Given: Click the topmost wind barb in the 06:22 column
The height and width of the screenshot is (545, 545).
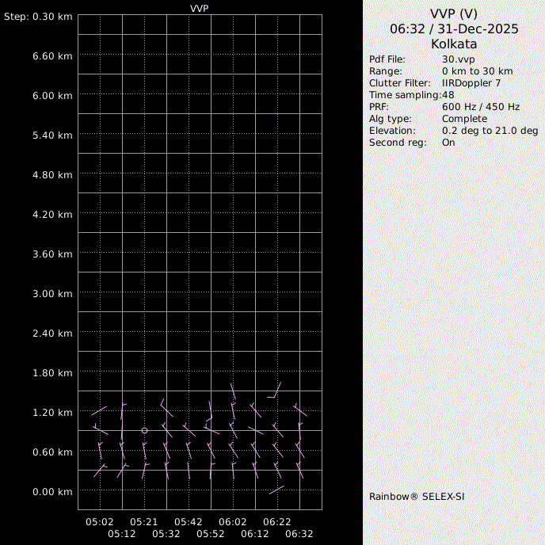Looking at the screenshot, I should point(275,390).
